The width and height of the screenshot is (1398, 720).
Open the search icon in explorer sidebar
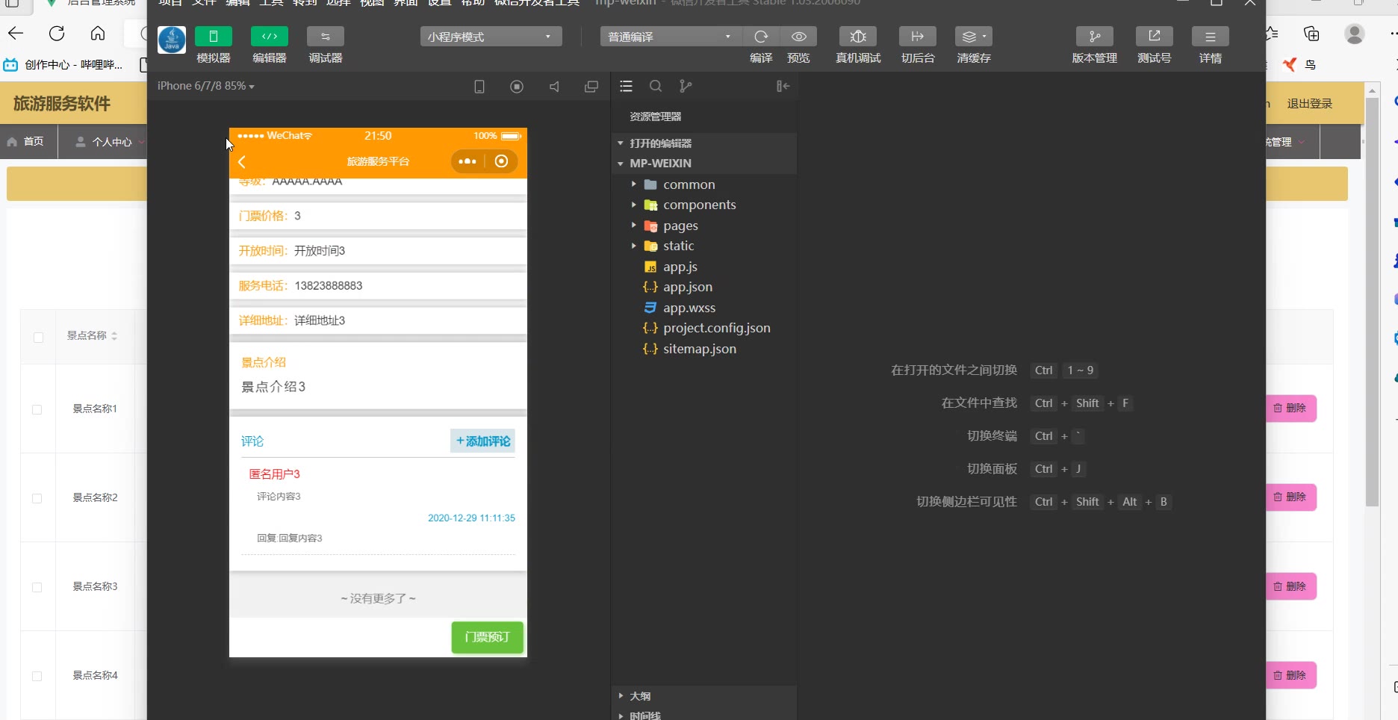tap(656, 87)
